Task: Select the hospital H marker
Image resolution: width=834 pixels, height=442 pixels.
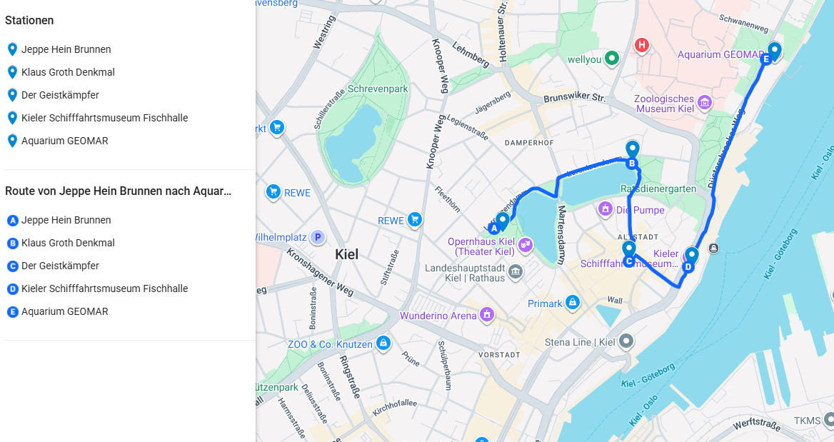Action: pos(641,46)
